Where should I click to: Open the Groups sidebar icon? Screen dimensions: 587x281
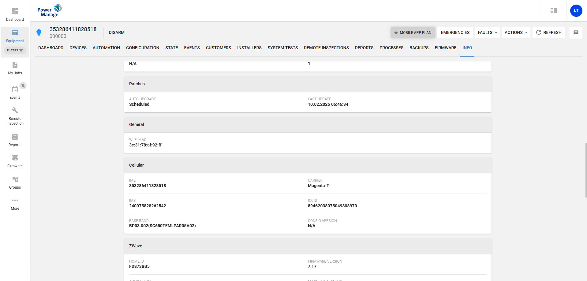tap(15, 179)
